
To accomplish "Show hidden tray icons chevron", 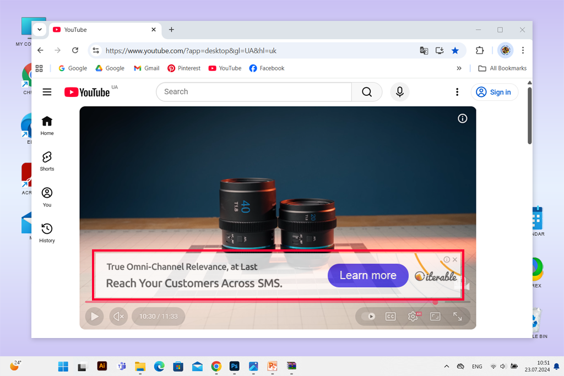I will point(446,366).
